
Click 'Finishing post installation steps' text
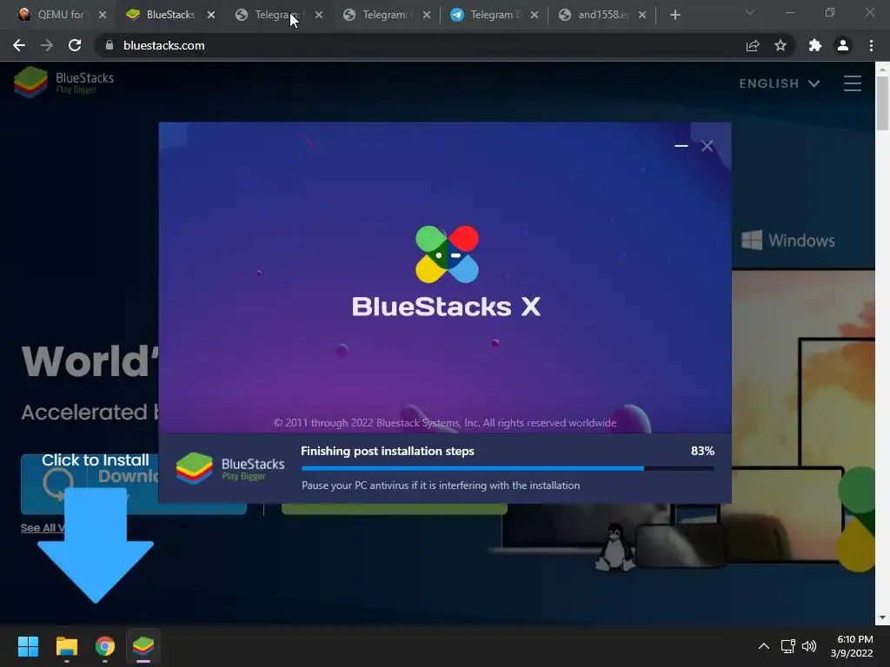(387, 451)
